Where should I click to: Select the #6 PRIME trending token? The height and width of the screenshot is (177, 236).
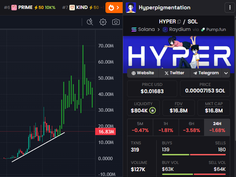pyautogui.click(x=30, y=7)
